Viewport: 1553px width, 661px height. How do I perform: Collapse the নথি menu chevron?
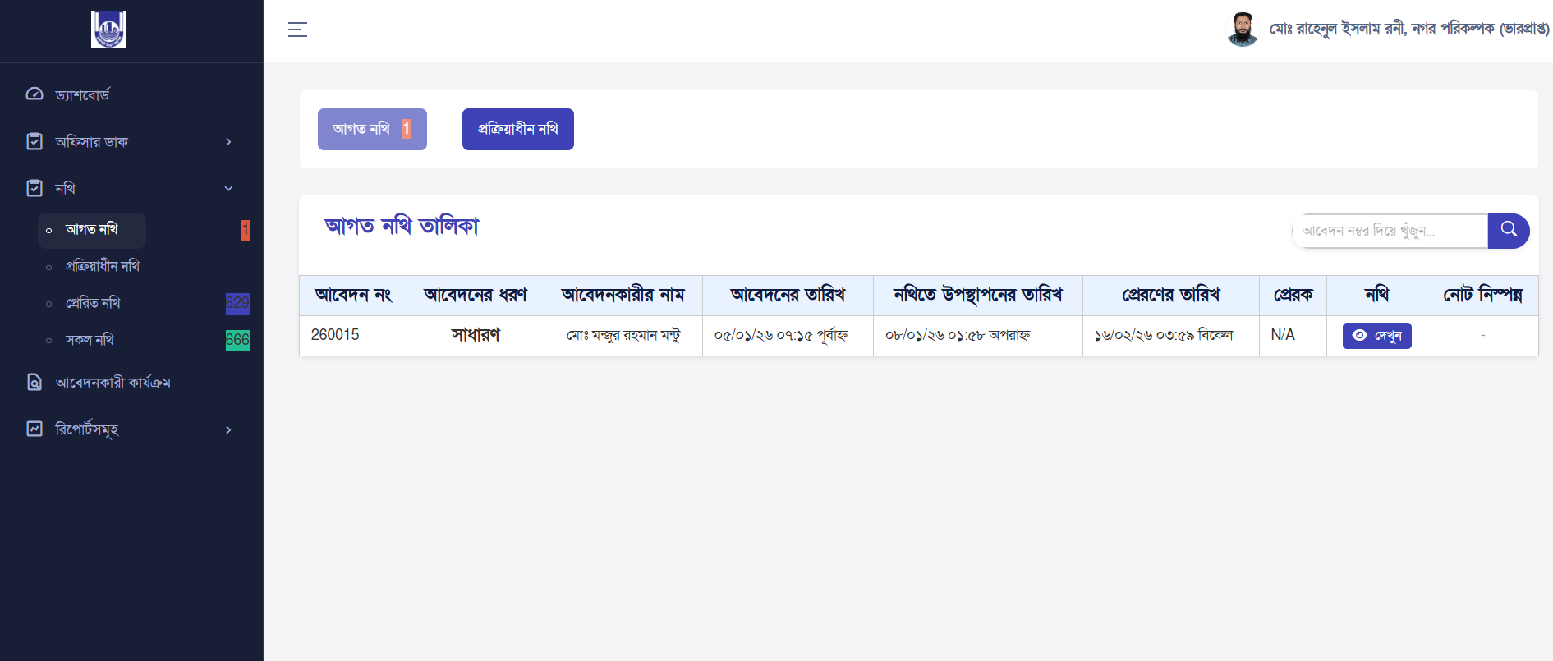click(x=228, y=189)
